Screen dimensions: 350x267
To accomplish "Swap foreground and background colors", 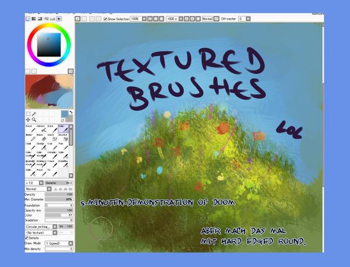I will [71, 112].
